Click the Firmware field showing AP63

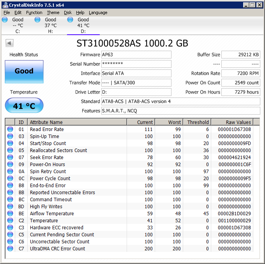point(136,55)
